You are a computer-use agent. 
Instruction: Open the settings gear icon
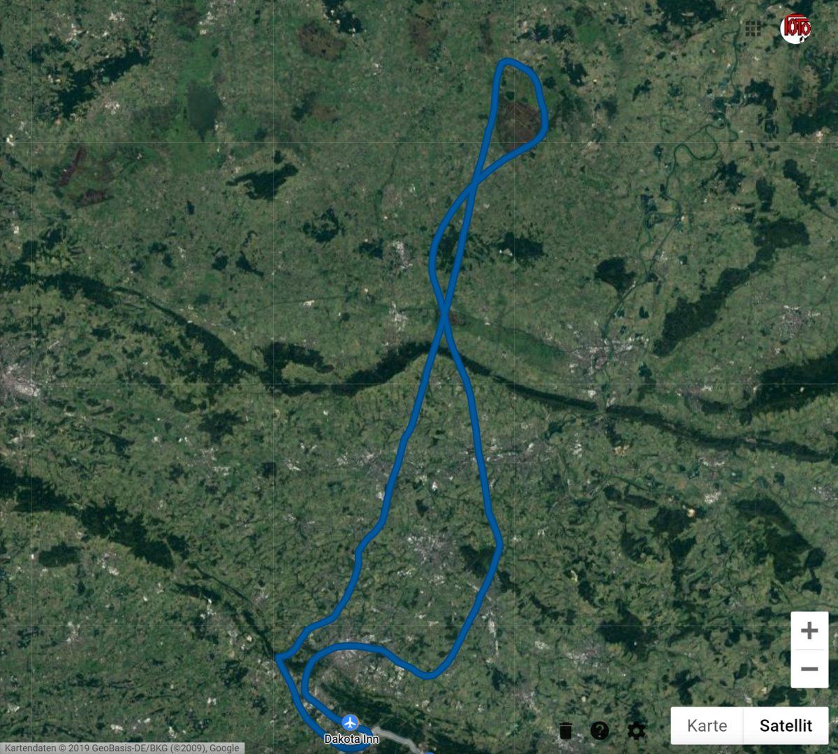click(x=635, y=730)
